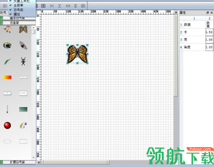This screenshot has width=214, height=167.
Task: Select the 数值 header cell
Action: pyautogui.click(x=209, y=25)
